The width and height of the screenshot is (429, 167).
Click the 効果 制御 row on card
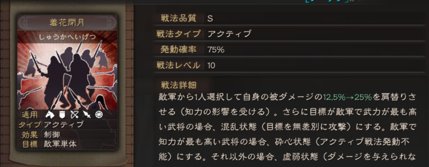(67, 134)
